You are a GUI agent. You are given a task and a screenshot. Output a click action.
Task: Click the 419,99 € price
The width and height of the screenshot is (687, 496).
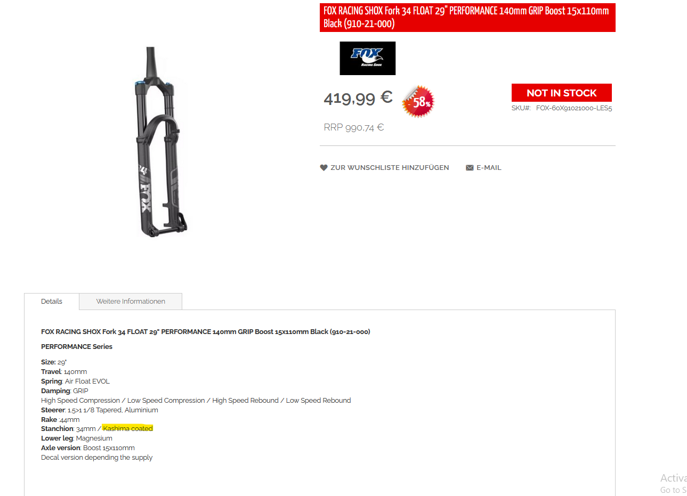point(358,98)
